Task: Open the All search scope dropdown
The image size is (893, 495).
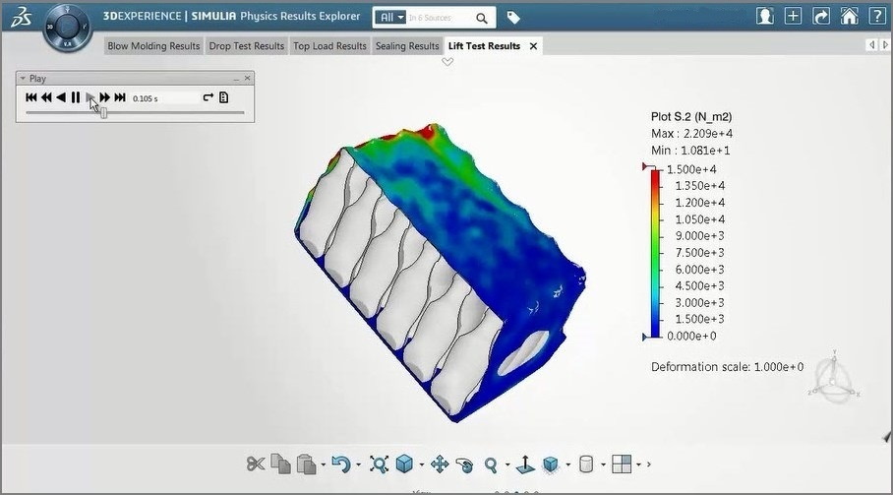Action: click(x=391, y=18)
